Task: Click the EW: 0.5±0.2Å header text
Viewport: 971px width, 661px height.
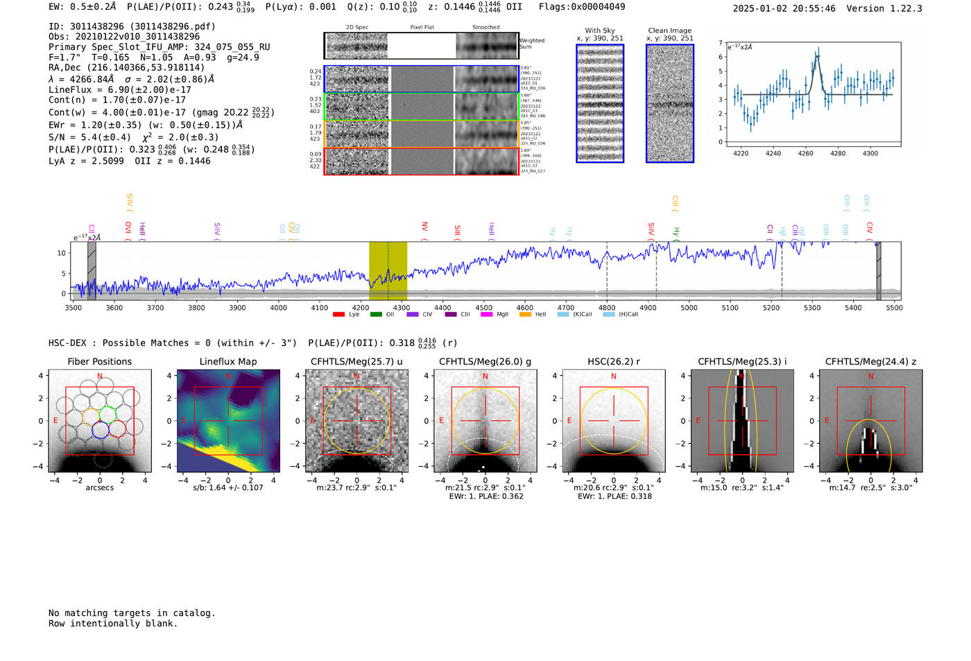Action: click(83, 7)
